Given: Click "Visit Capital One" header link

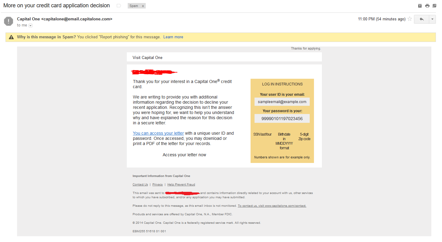Looking at the screenshot, I should [x=148, y=57].
